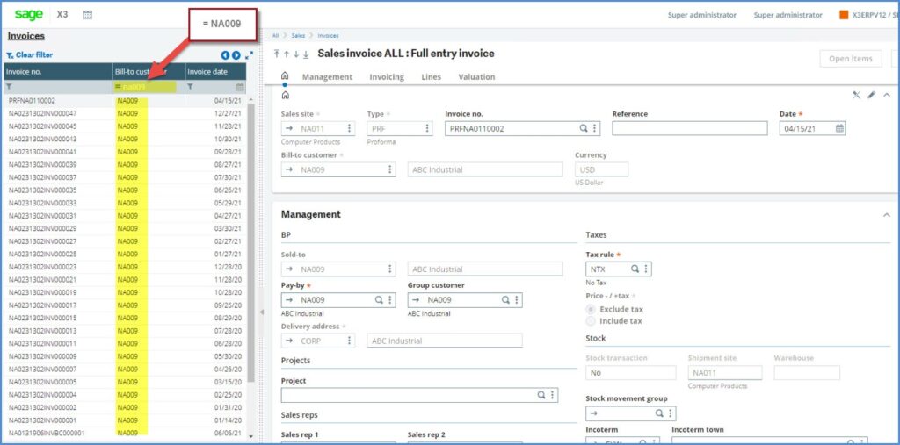Click the Open items button

851,59
